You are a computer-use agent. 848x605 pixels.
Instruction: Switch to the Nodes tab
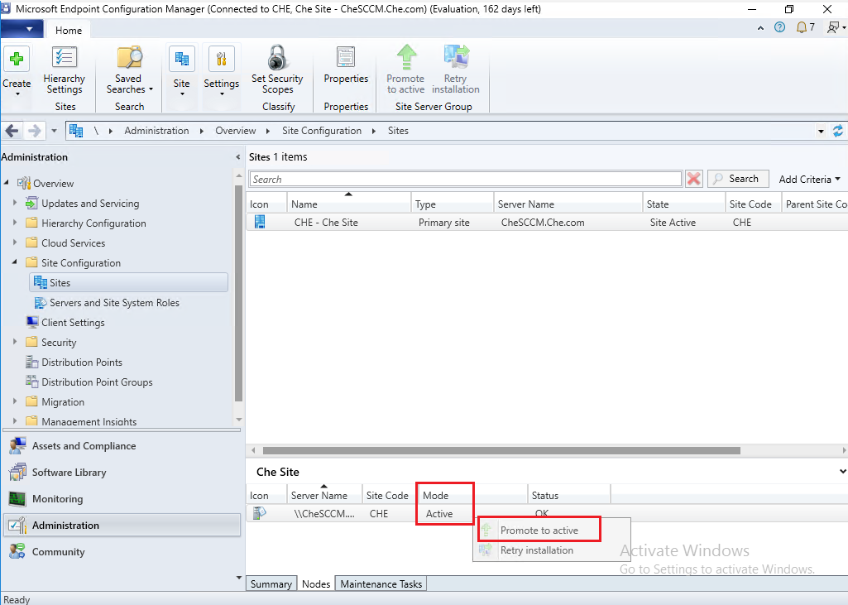[x=316, y=584]
